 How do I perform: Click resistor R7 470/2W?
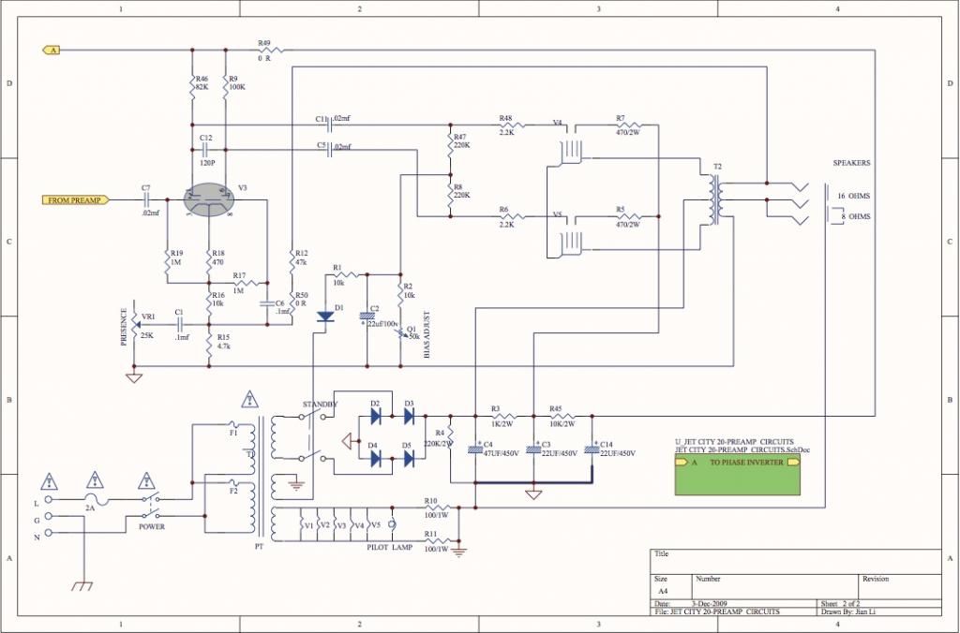[627, 125]
